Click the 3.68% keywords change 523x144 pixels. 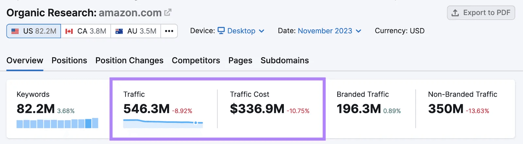(x=66, y=111)
